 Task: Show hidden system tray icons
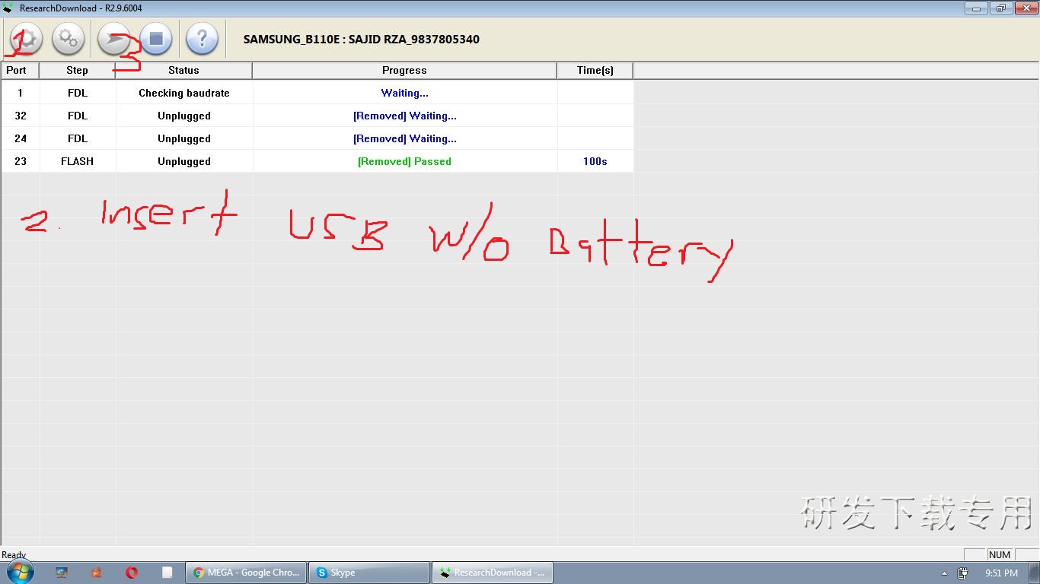[945, 573]
